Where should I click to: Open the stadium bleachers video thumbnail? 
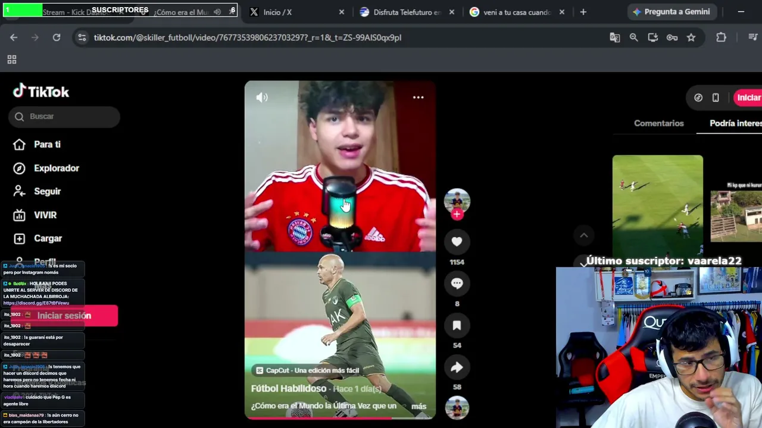point(736,216)
